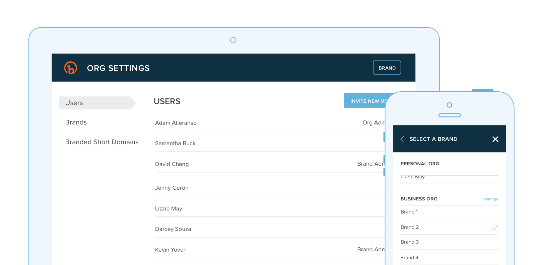Open David Chang's user entry
Screen dimensions: 536x265
172,164
